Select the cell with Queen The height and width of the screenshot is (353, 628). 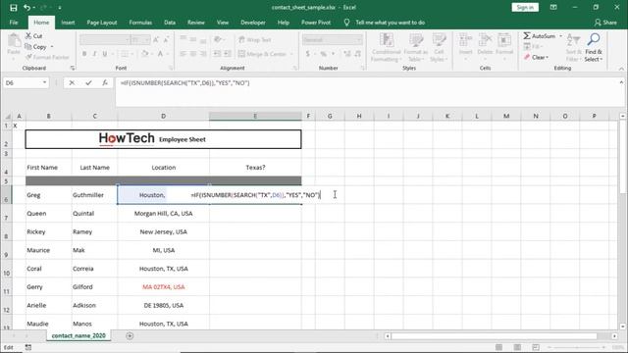click(48, 214)
